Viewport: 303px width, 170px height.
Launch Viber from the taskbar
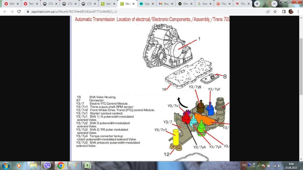pos(47,165)
